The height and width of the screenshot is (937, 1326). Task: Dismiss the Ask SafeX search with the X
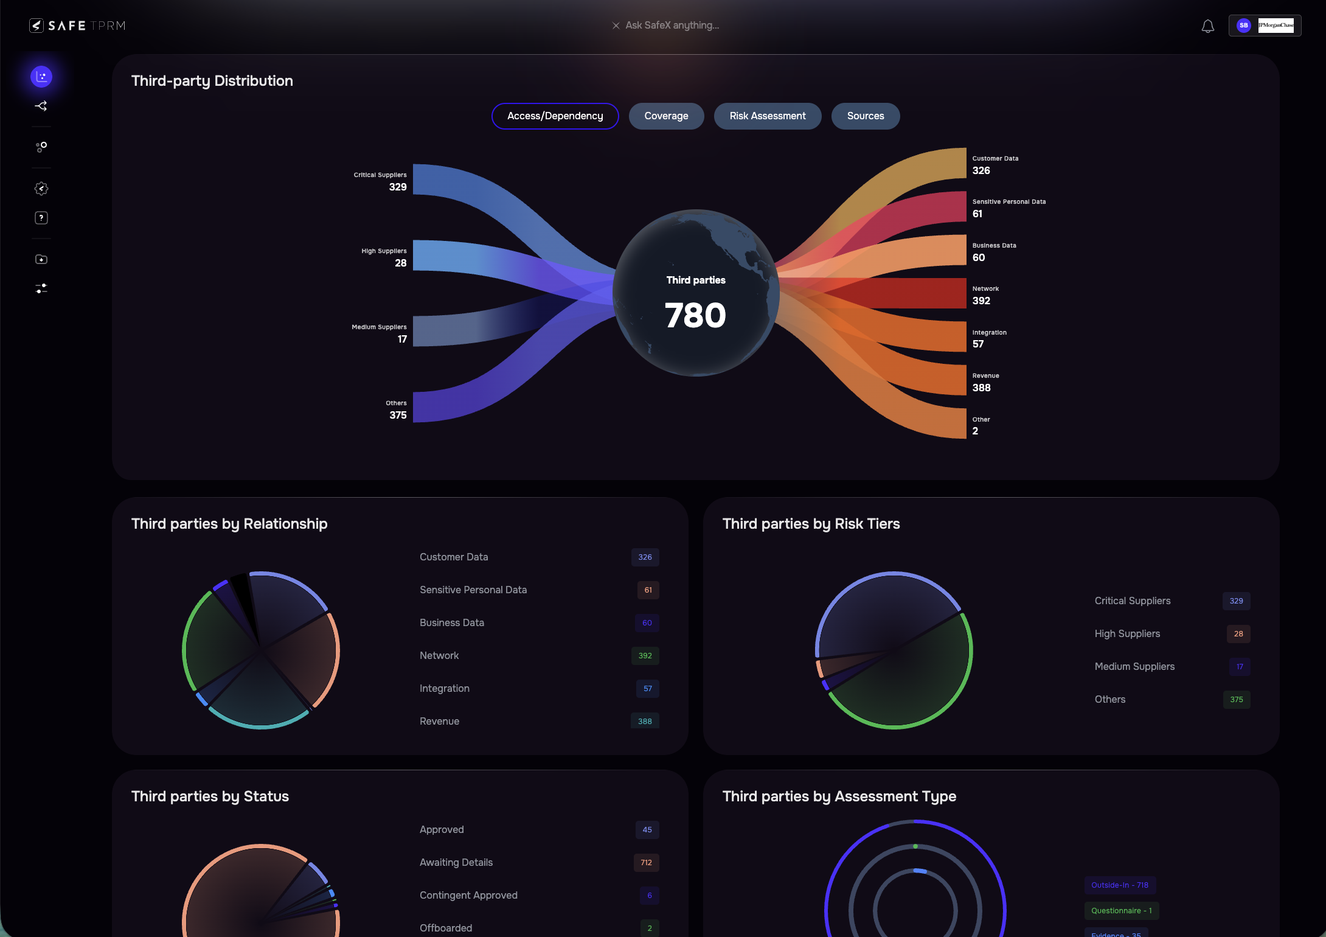pyautogui.click(x=615, y=25)
